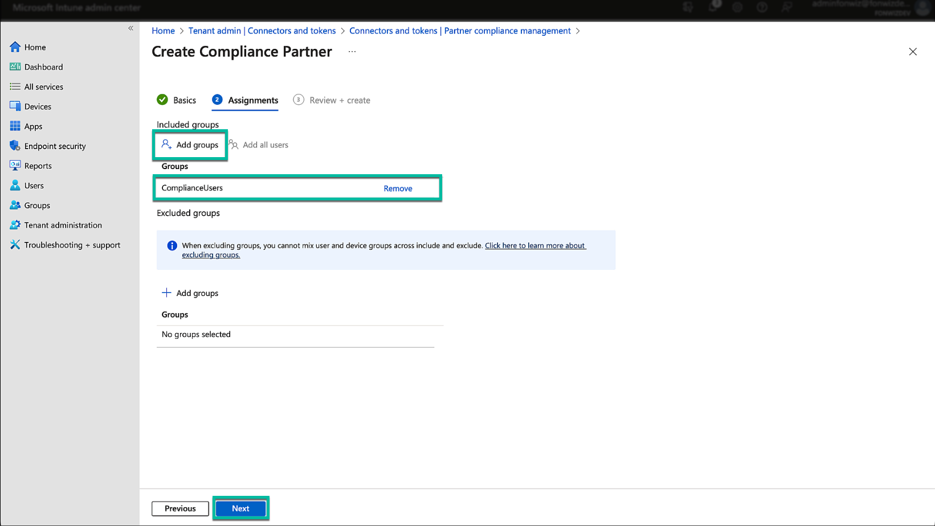935x526 pixels.
Task: Click the Next button
Action: tap(240, 508)
